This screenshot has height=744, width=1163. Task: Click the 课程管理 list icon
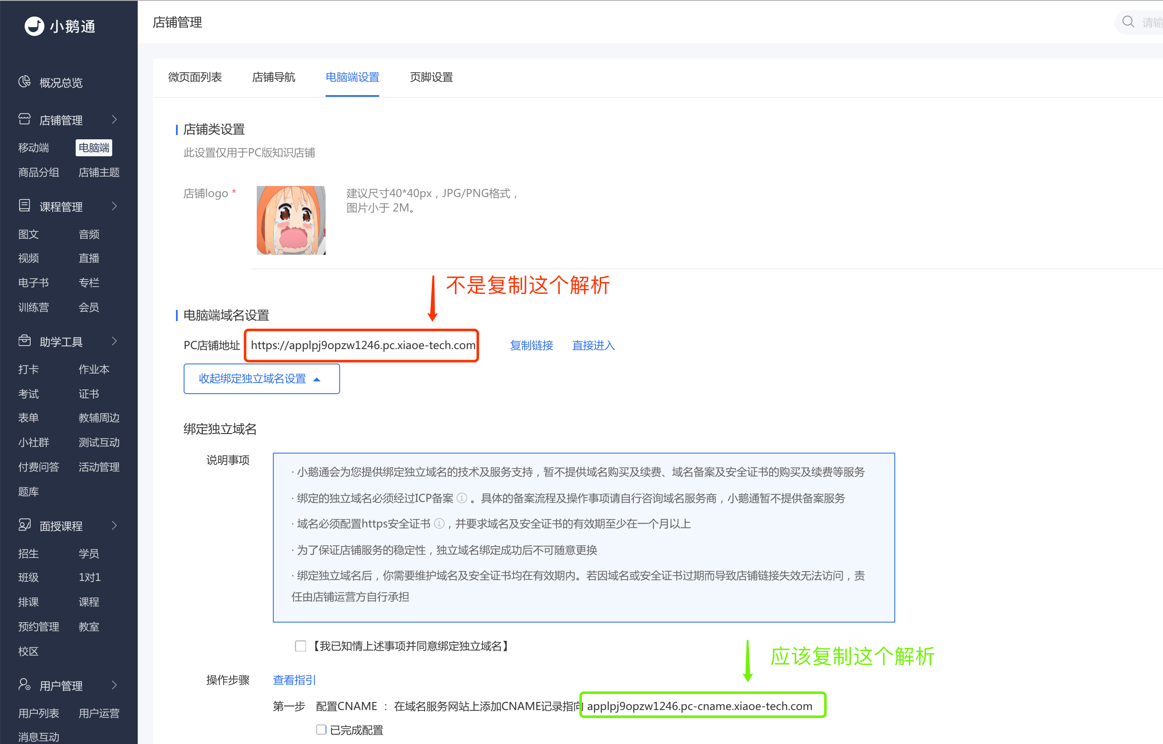pos(24,206)
